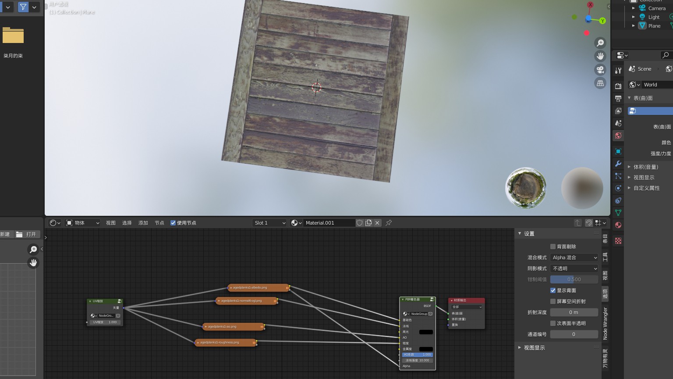Toggle 显示背面 show backface checkbox
Viewport: 673px width, 379px height.
(x=553, y=290)
